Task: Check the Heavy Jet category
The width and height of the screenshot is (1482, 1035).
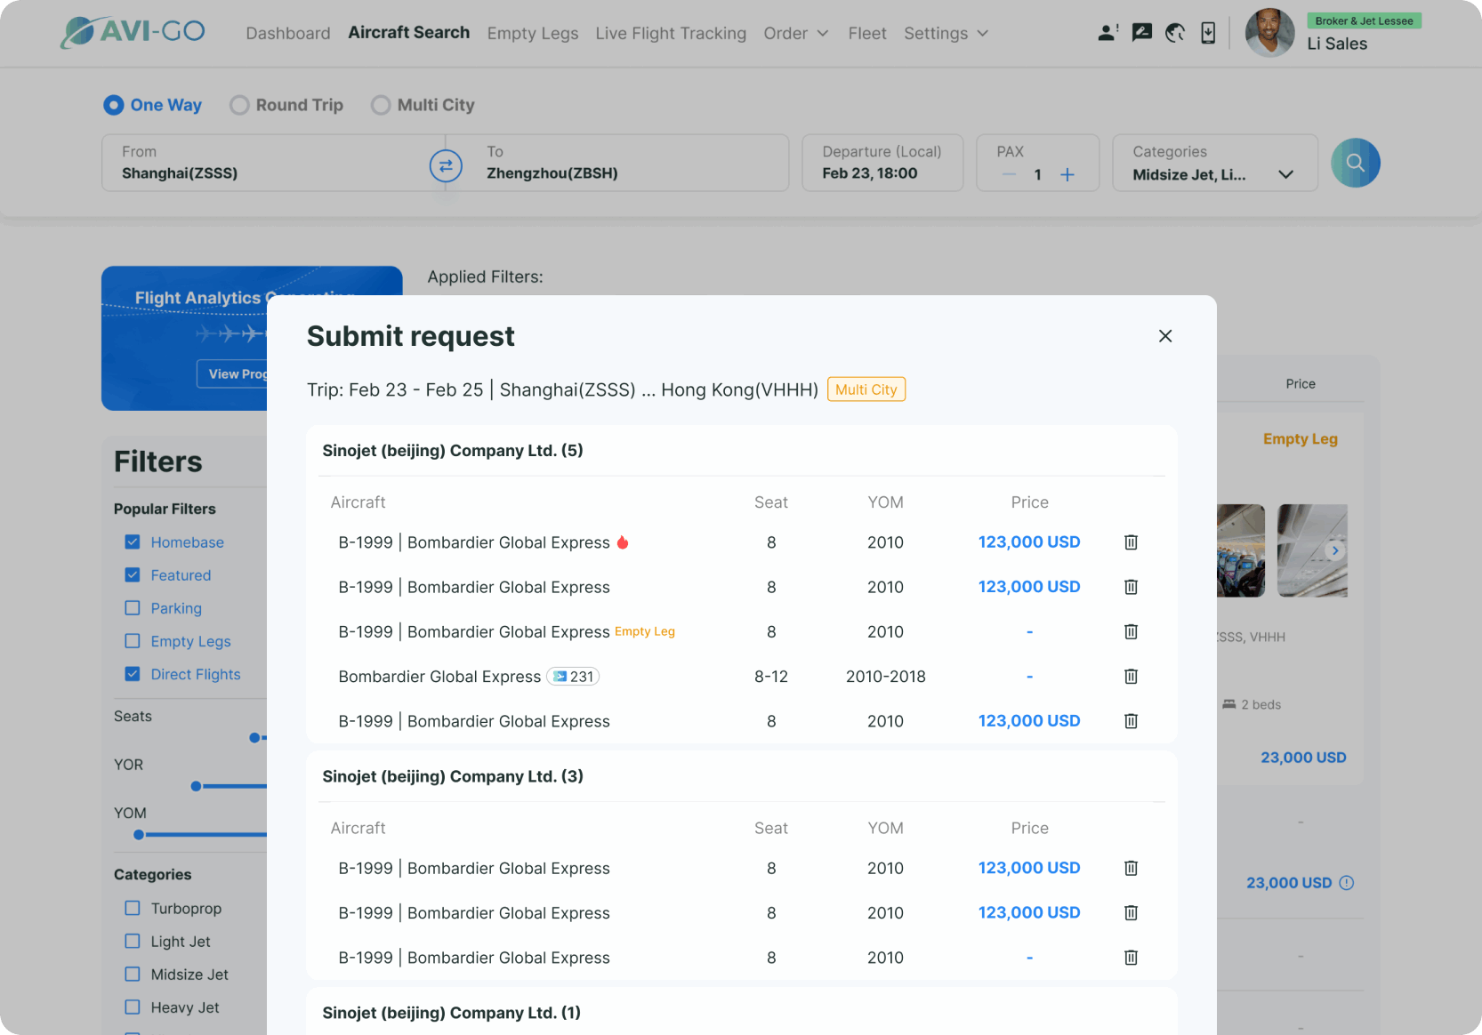Action: pos(133,1007)
